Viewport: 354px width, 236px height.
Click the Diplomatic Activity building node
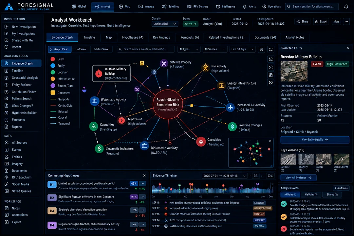(144, 146)
